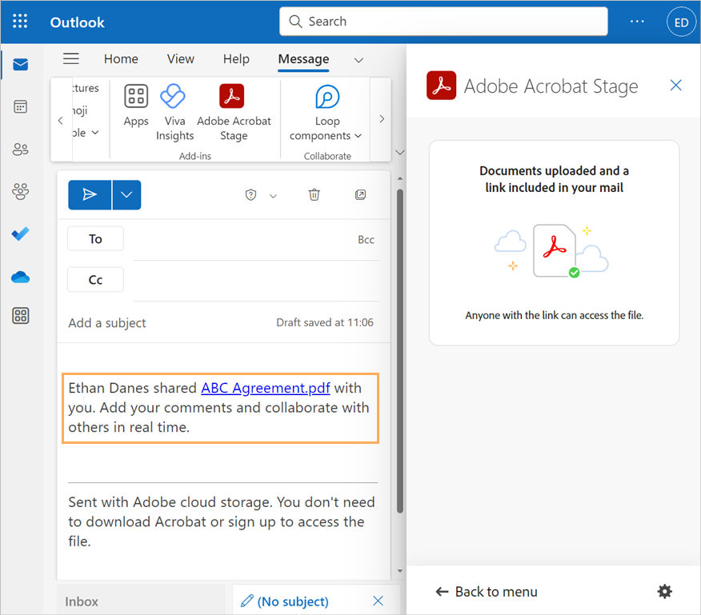Image resolution: width=701 pixels, height=615 pixels.
Task: Select the Mail icon in the sidebar
Action: (19, 64)
